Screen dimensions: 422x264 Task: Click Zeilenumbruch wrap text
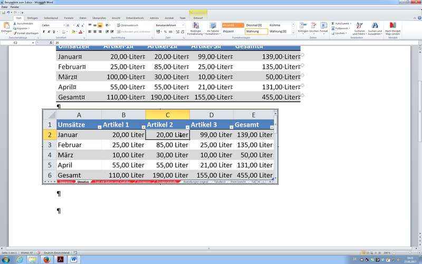point(128,25)
